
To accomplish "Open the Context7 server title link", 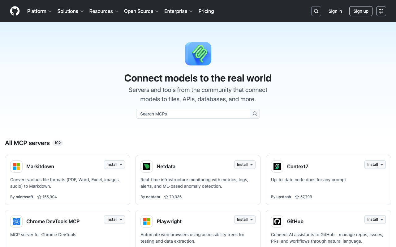I will point(298,166).
